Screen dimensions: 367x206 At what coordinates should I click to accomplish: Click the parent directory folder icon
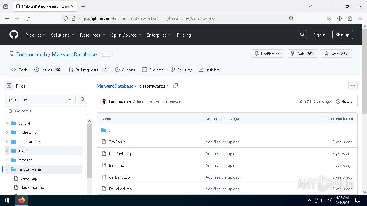[x=104, y=130]
